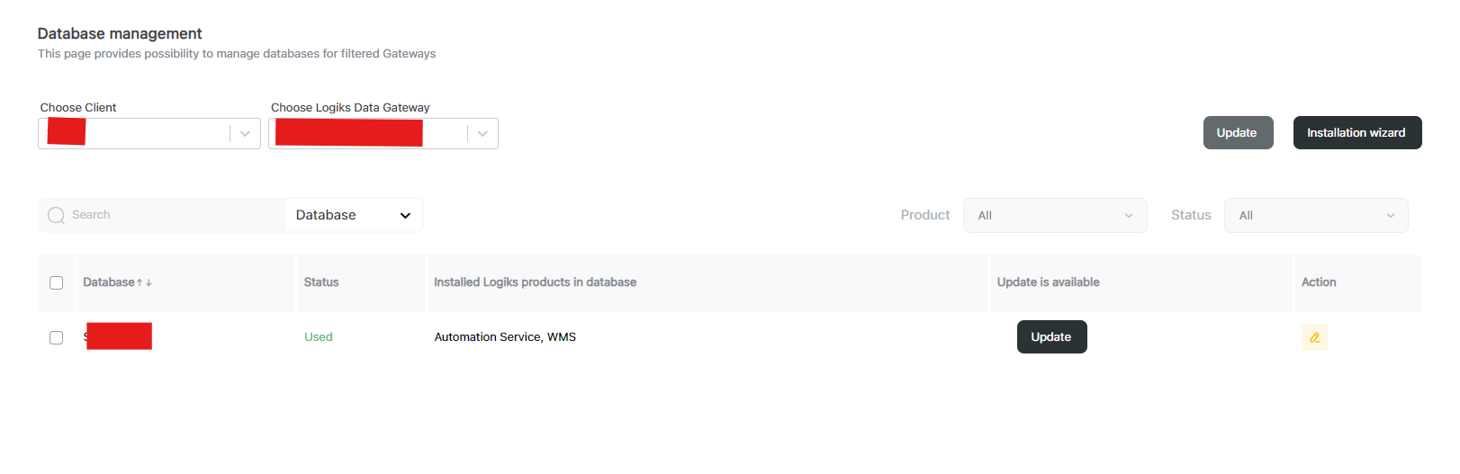Image resolution: width=1460 pixels, height=474 pixels.
Task: Open the Database search-type dropdown
Action: coord(354,215)
